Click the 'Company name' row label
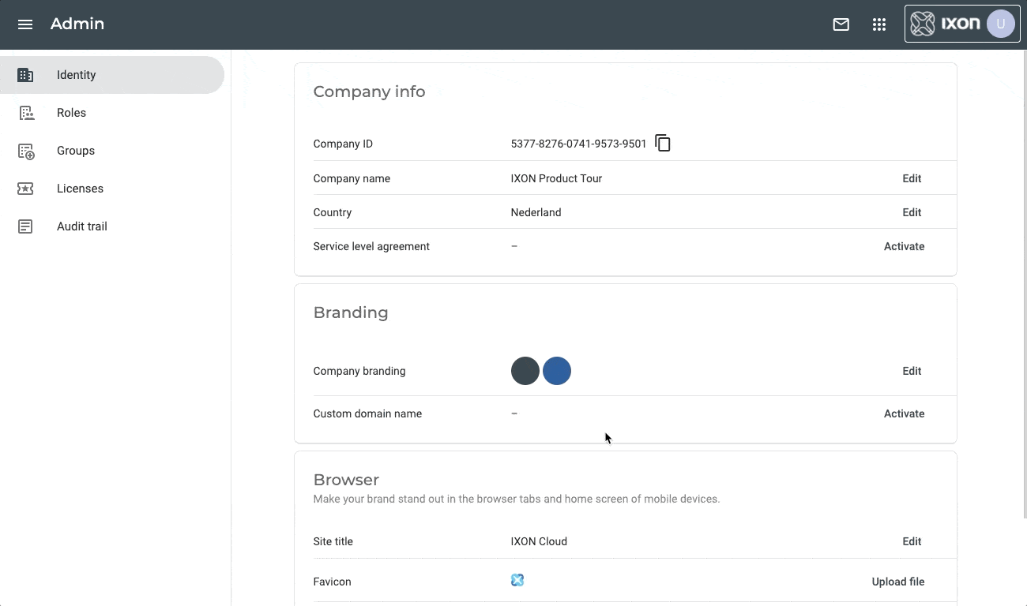The height and width of the screenshot is (606, 1027). (352, 178)
